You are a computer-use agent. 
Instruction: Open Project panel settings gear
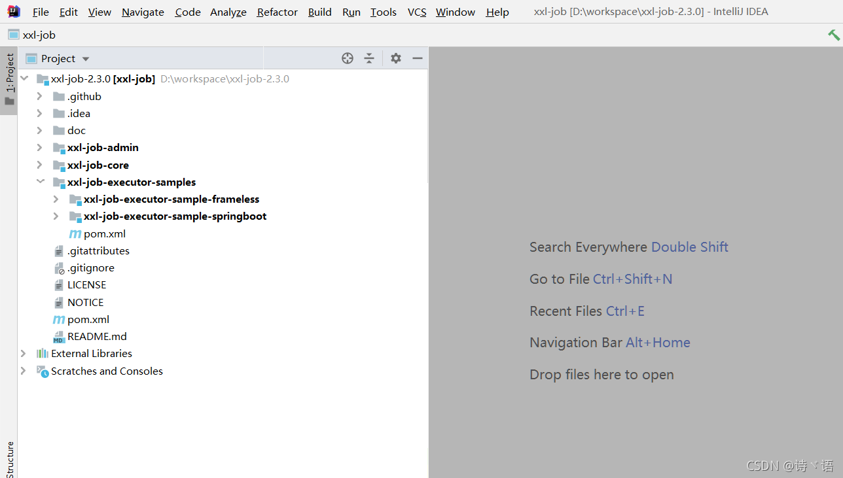pos(396,58)
